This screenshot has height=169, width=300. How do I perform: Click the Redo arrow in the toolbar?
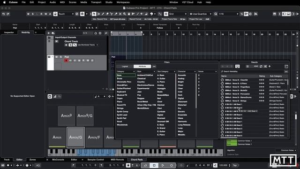pos(8,14)
